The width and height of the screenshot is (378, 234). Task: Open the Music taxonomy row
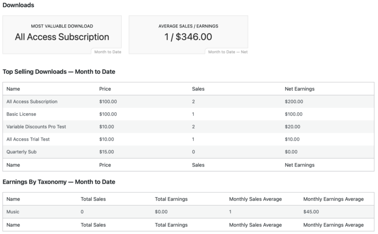pyautogui.click(x=13, y=212)
